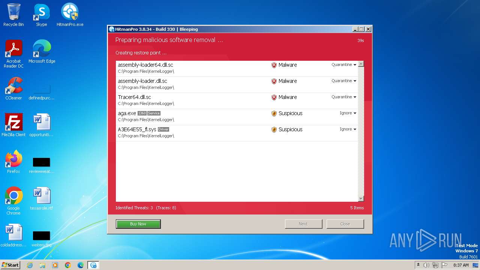Image resolution: width=480 pixels, height=270 pixels.
Task: Select the assembly-loader.dll.sc file name
Action: pyautogui.click(x=142, y=81)
